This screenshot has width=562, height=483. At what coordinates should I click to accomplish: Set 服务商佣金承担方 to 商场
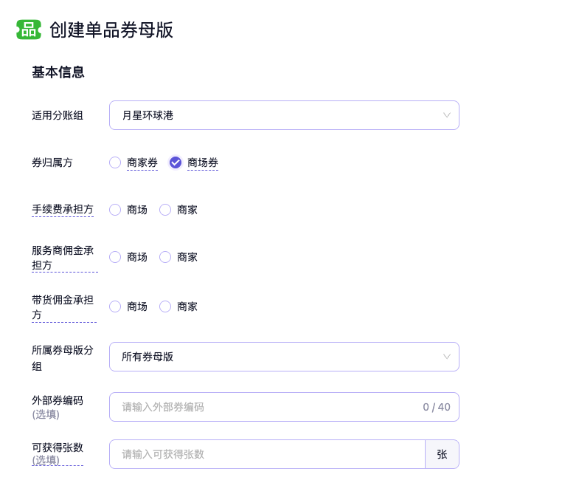coord(115,257)
